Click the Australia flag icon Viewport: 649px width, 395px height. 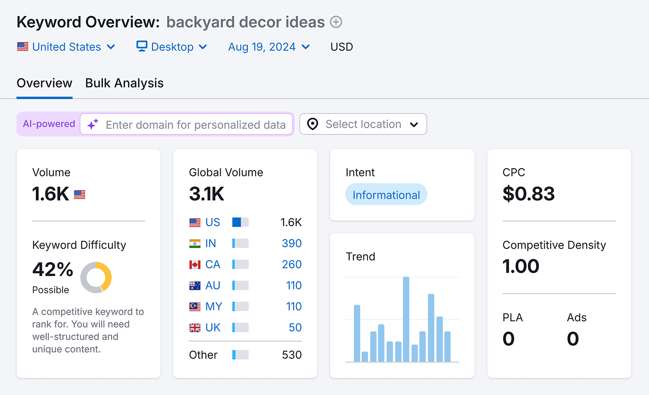point(195,286)
